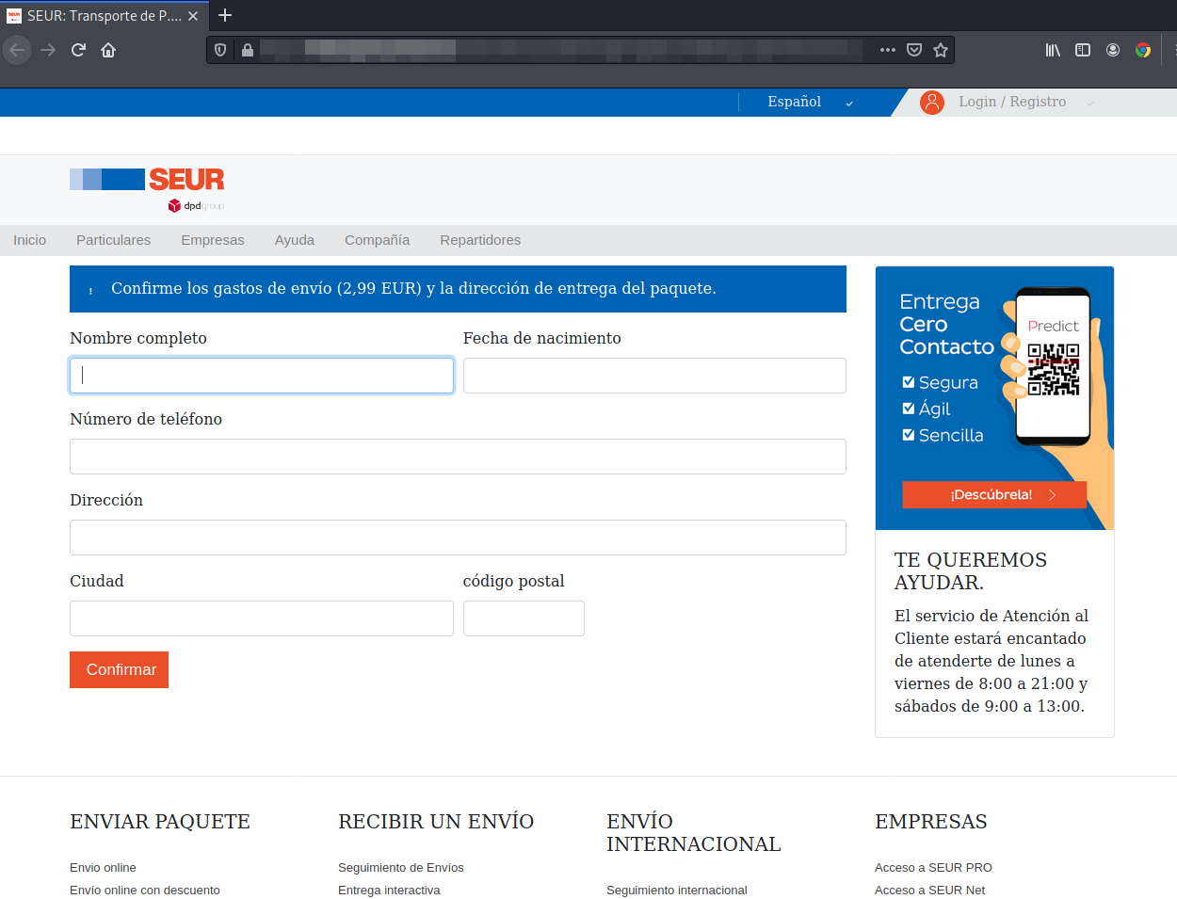
Task: Open the Seguimiento de Envíos footer link
Action: (400, 868)
